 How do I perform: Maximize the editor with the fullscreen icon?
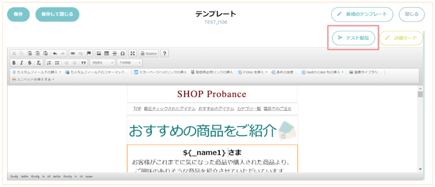132,53
